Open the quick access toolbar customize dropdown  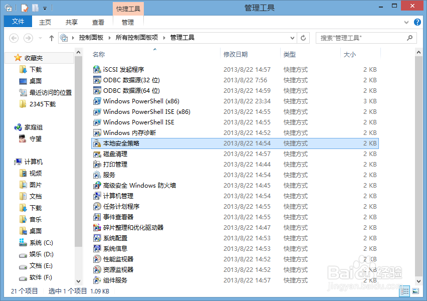click(x=45, y=9)
